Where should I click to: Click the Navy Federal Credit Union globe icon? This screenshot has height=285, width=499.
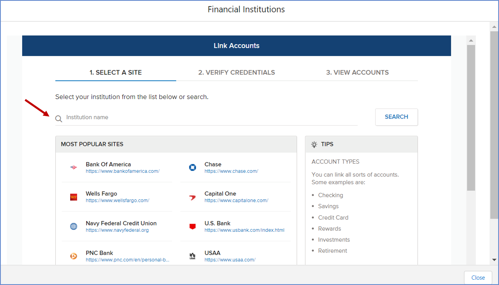tap(73, 227)
